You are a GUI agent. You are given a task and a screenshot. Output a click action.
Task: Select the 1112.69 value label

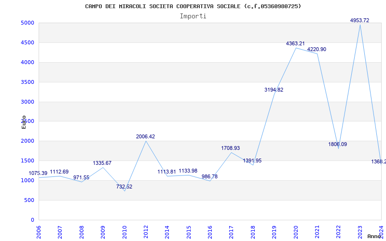pyautogui.click(x=59, y=172)
